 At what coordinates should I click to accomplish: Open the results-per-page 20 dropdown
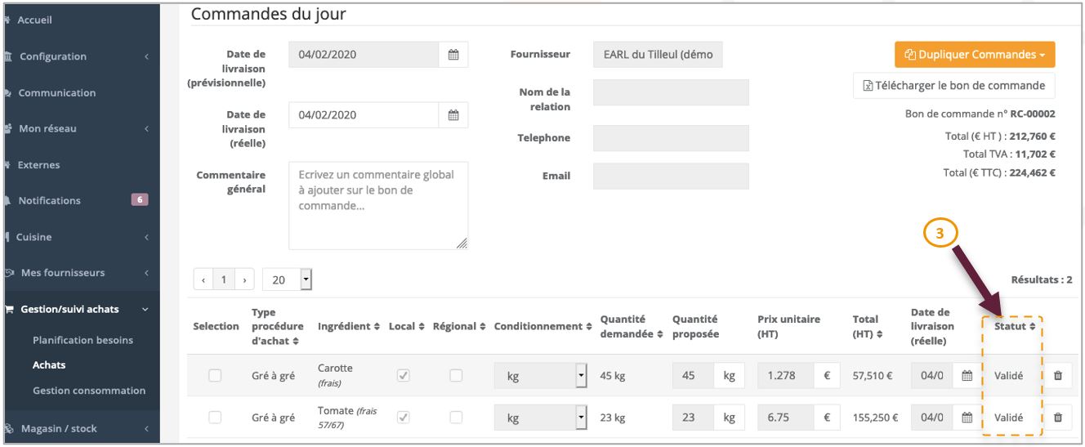point(288,280)
